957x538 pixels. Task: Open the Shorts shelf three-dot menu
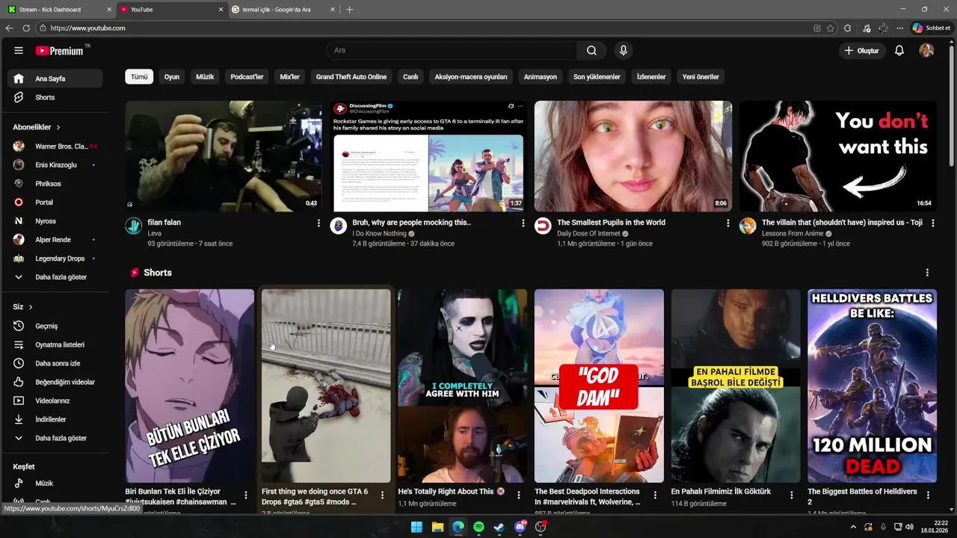tap(927, 273)
